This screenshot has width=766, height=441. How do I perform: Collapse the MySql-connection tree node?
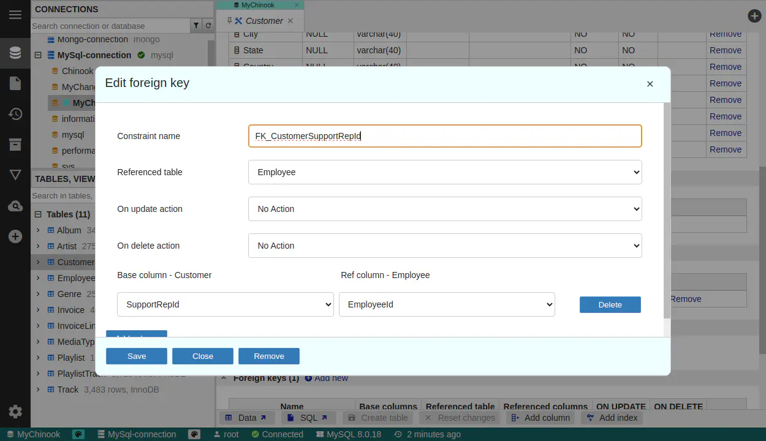pos(38,55)
